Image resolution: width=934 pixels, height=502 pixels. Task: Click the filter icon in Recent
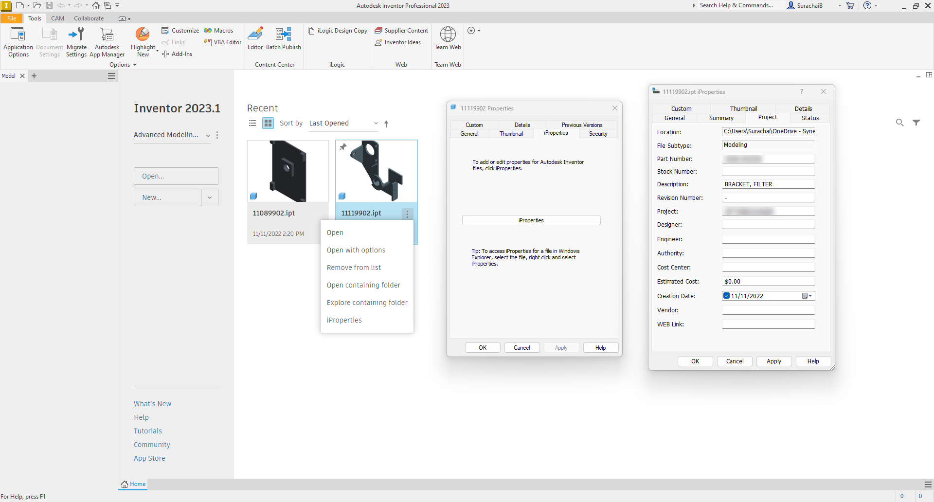point(916,123)
